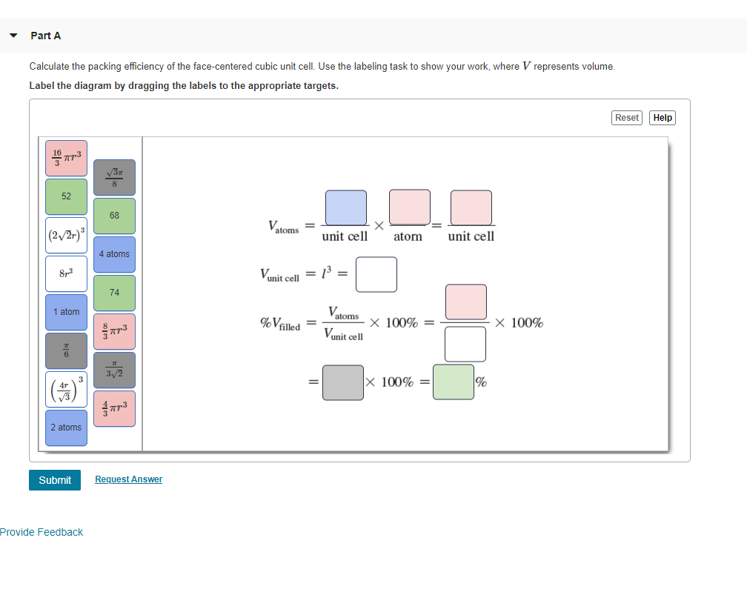Select the "π/6" fraction label
Image resolution: width=747 pixels, height=595 pixels.
pos(66,350)
